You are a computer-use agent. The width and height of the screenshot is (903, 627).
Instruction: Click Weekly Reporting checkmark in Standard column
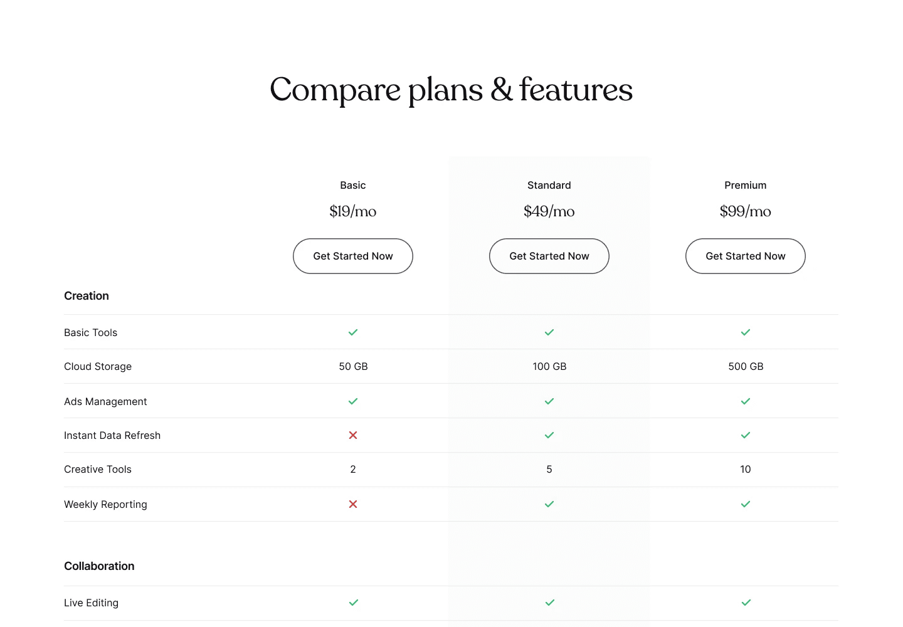[549, 504]
